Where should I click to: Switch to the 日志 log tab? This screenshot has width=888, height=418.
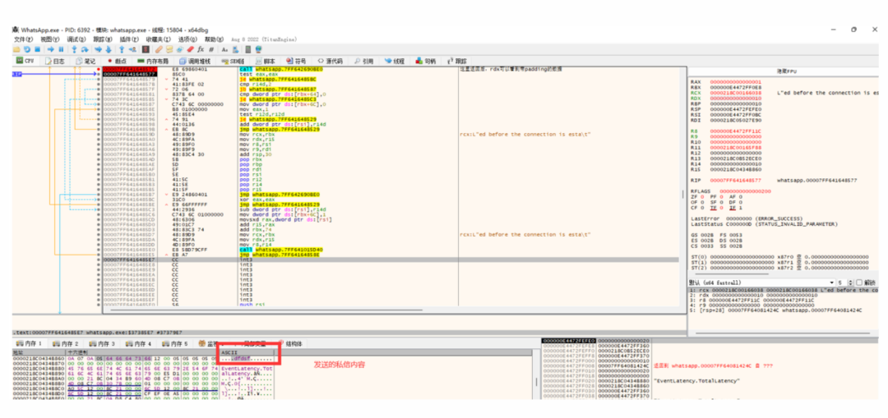pyautogui.click(x=55, y=61)
